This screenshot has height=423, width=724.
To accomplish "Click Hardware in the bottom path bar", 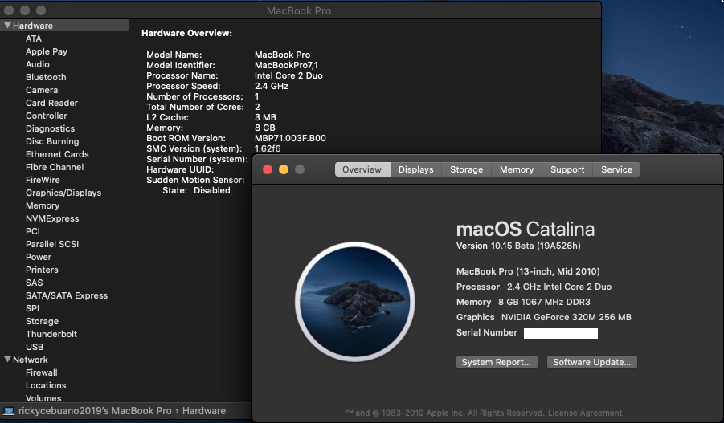I will pyautogui.click(x=204, y=410).
